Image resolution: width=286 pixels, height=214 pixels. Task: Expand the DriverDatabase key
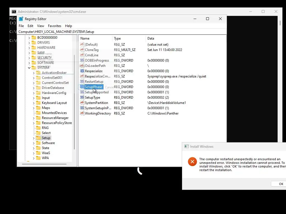point(34,88)
